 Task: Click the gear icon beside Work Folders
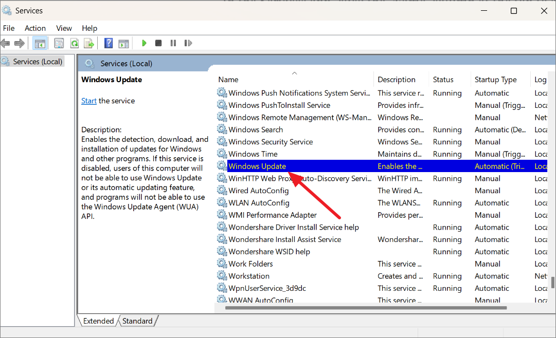222,264
